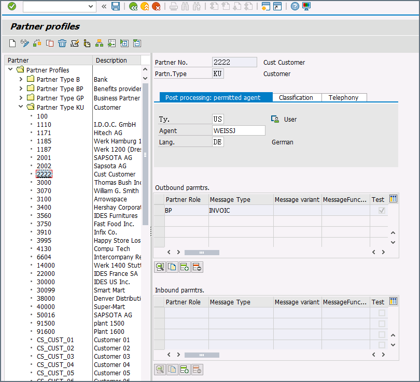
Task: Click the red Cancel icon
Action: coord(156,6)
